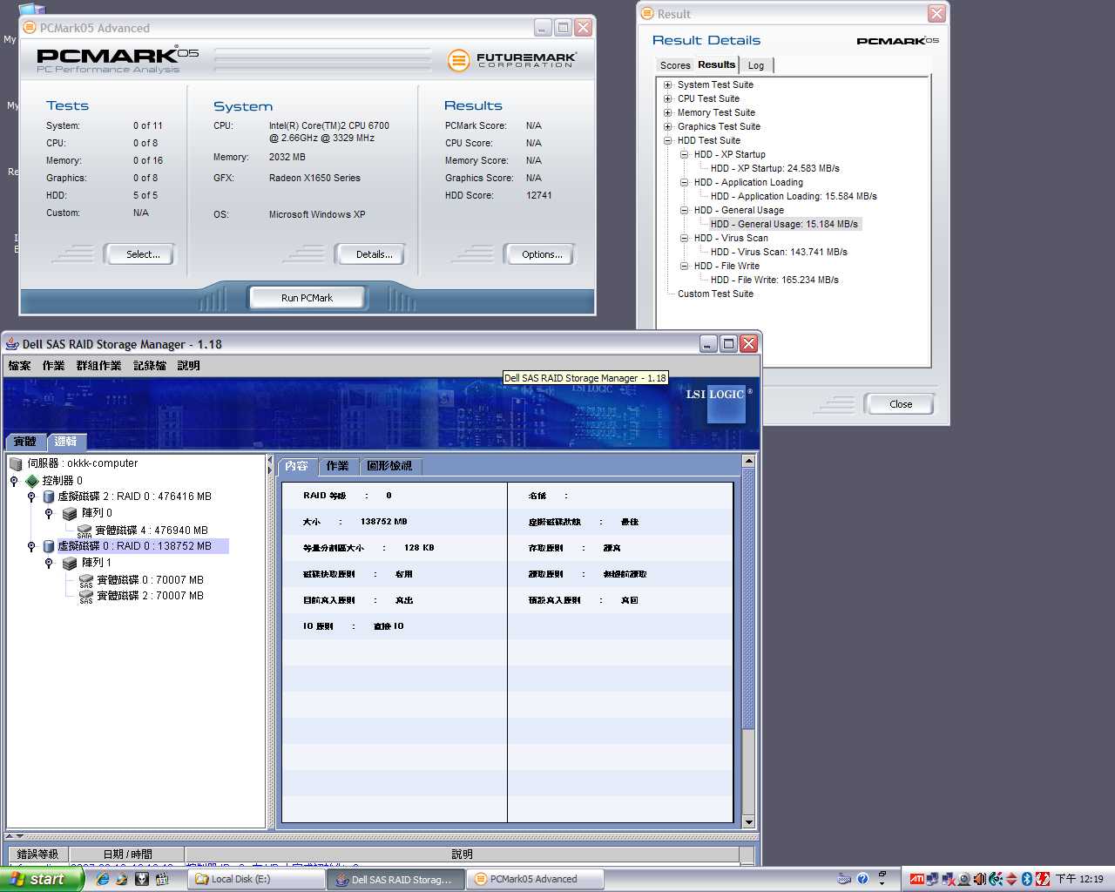This screenshot has height=892, width=1115.
Task: Open the 檔案 menu
Action: pyautogui.click(x=19, y=366)
